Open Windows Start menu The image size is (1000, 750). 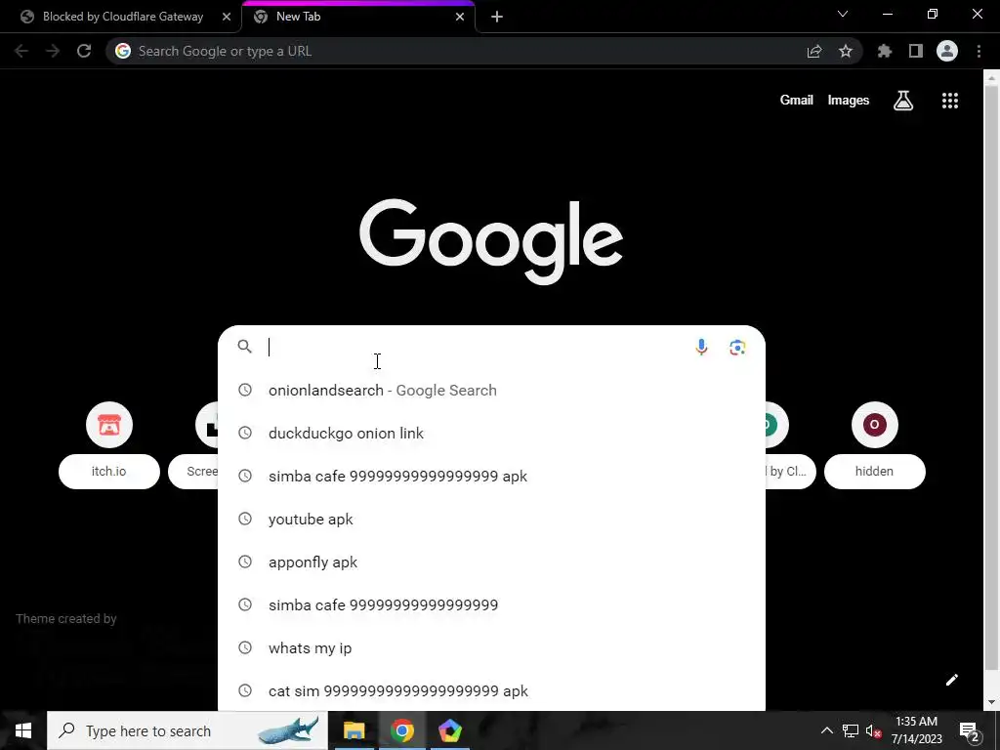pos(23,730)
